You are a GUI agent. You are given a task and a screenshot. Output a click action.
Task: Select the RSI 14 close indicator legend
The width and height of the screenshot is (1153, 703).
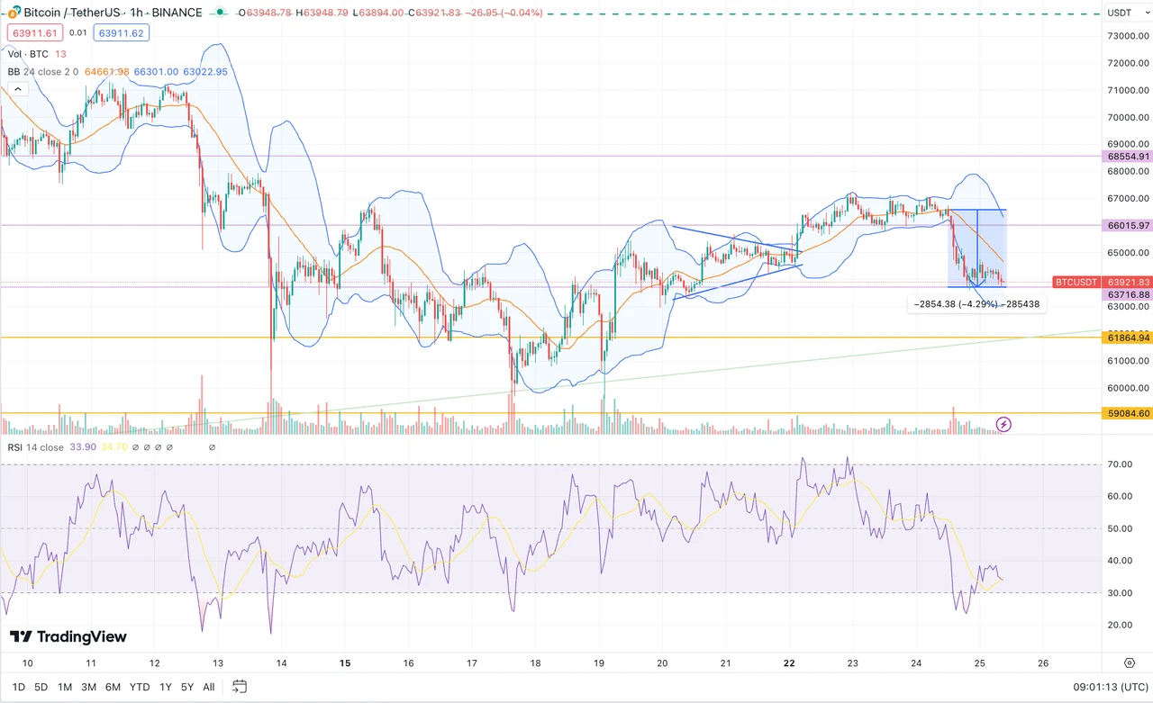coord(36,447)
